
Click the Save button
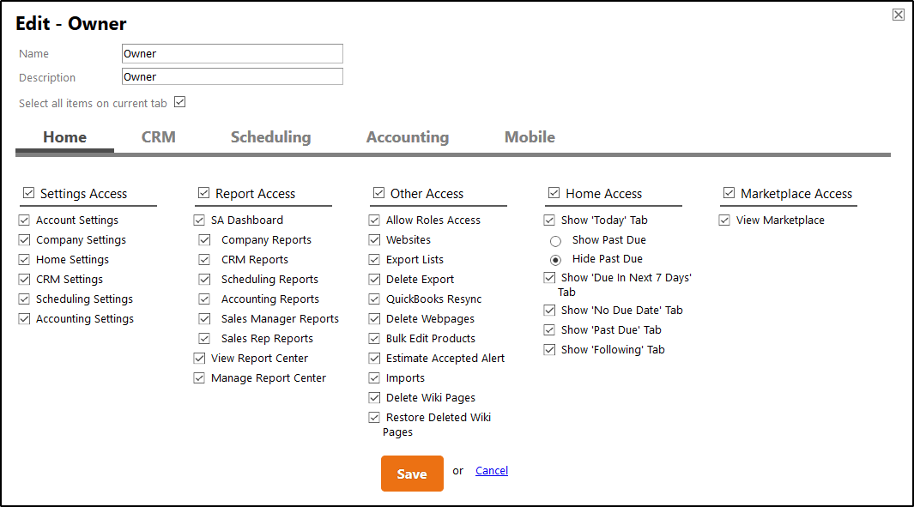coord(412,473)
